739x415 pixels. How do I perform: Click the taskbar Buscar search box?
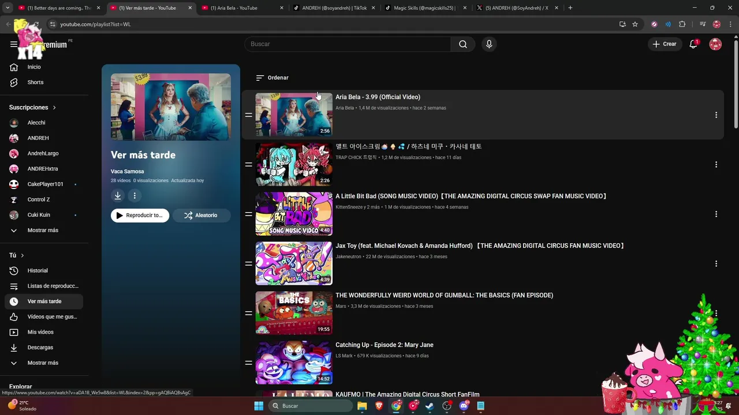click(311, 406)
